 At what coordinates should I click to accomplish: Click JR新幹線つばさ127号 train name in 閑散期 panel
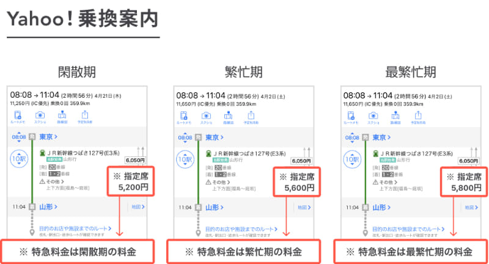(84, 153)
